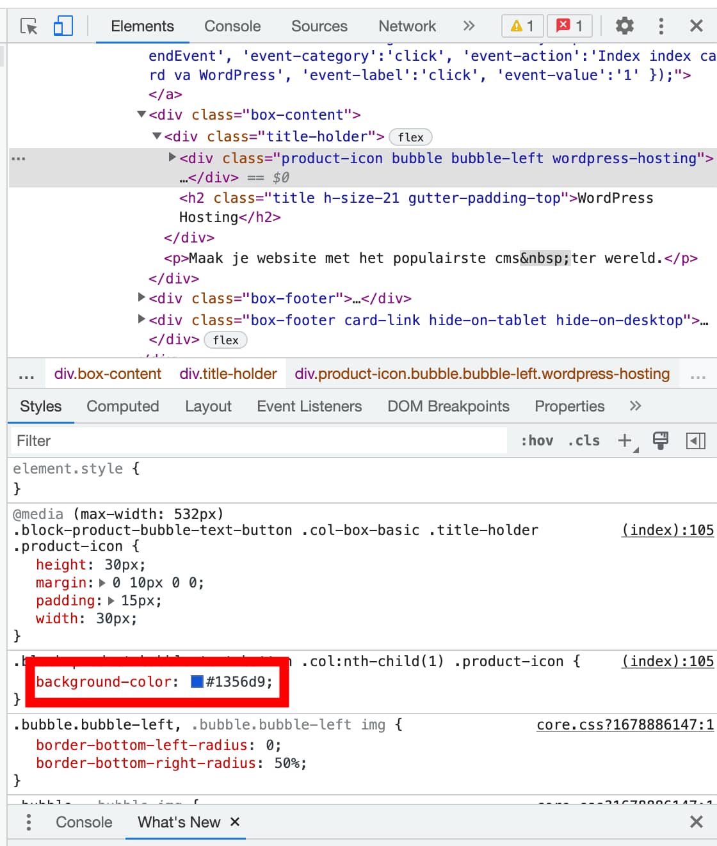Open the Network panel
The image size is (717, 846).
[x=407, y=26]
